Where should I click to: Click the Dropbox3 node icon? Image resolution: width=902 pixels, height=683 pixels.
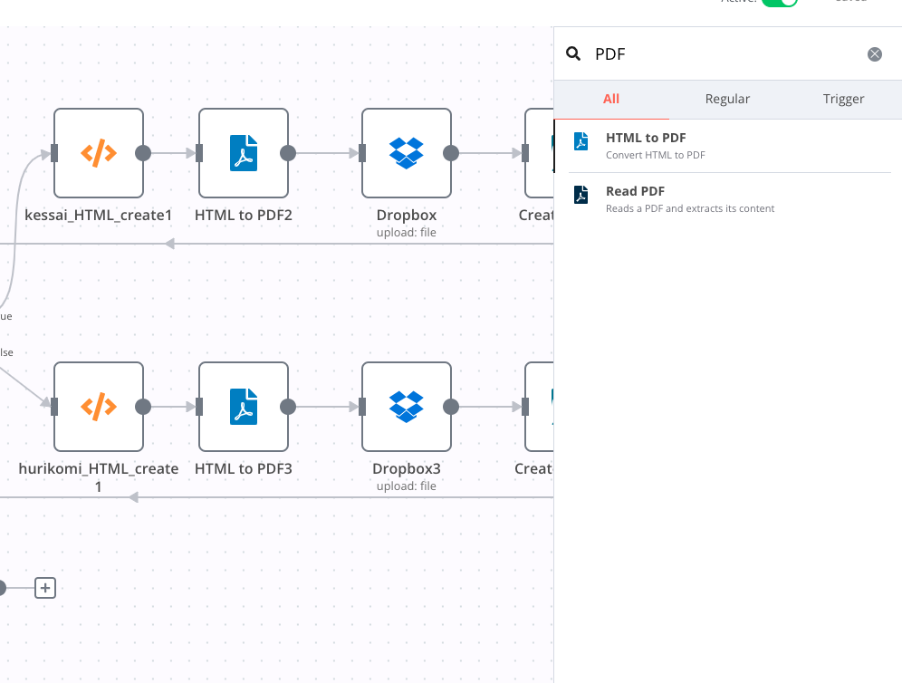click(x=407, y=407)
